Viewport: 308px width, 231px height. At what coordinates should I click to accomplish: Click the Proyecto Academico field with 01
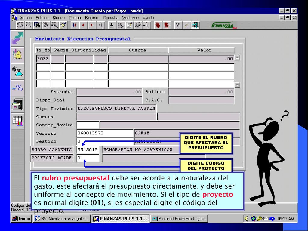pyautogui.click(x=88, y=158)
